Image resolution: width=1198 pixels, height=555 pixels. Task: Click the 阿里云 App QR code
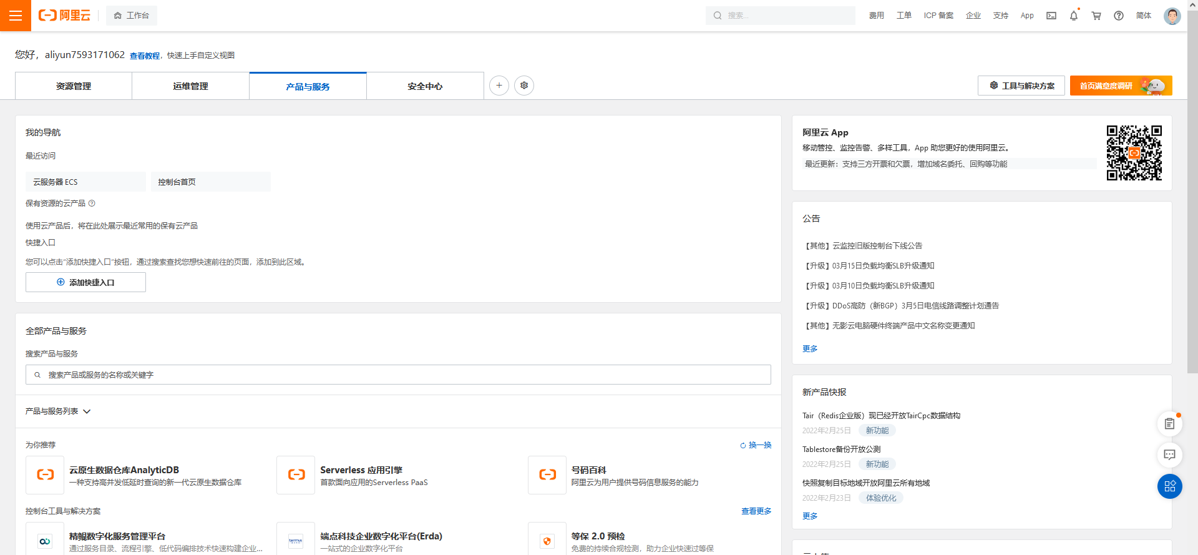[x=1134, y=153]
